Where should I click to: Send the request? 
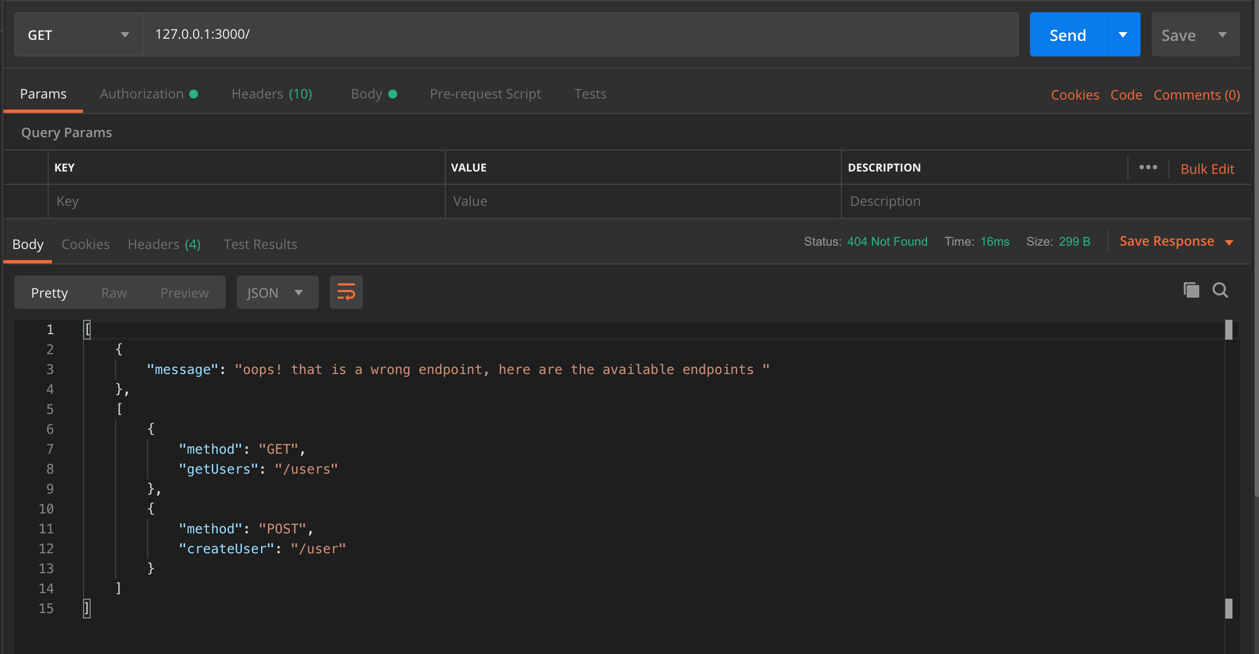(x=1068, y=35)
